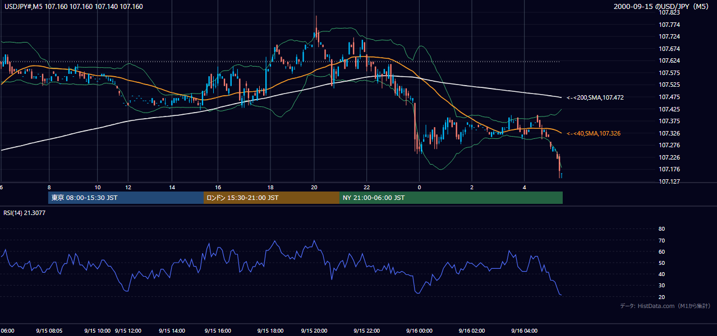717x336 pixels.
Task: Click the bottom time label 9/15 22:00
Action: pyautogui.click(x=367, y=331)
